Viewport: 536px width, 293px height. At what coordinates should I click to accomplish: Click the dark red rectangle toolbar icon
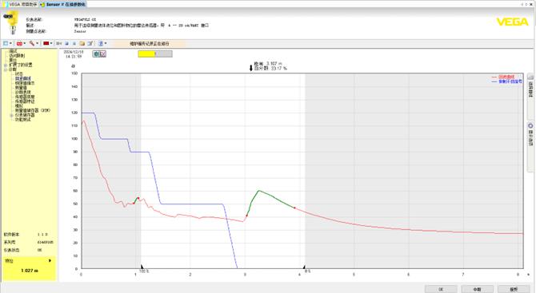click(46, 43)
